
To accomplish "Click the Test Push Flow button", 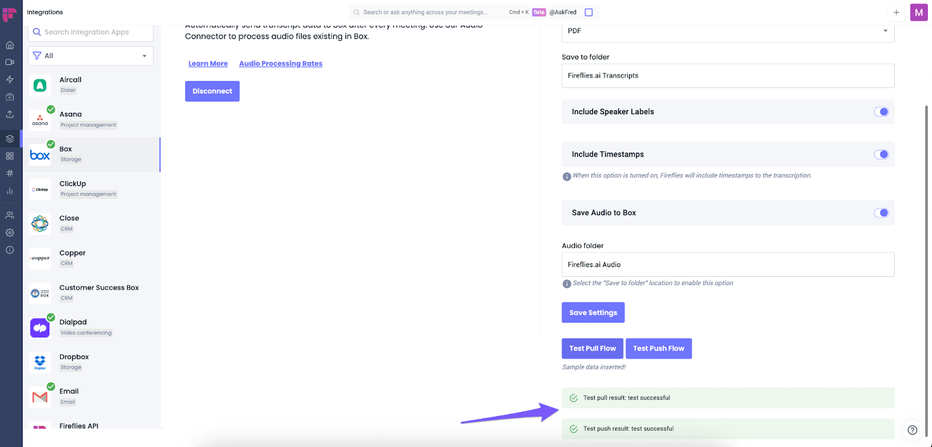I will pos(659,349).
